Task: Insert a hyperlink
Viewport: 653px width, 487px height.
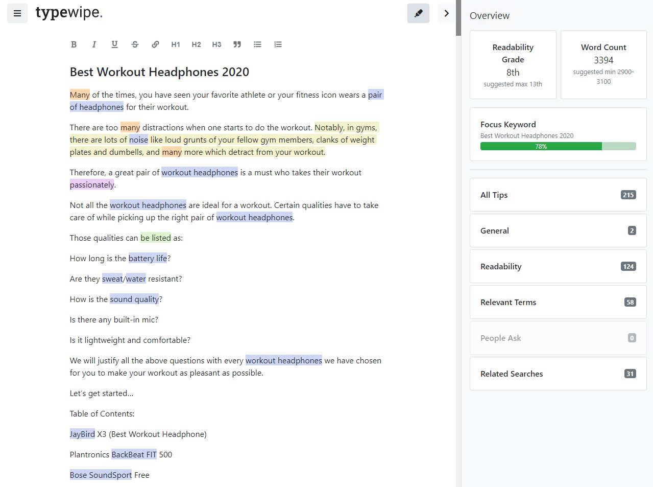Action: pyautogui.click(x=155, y=44)
